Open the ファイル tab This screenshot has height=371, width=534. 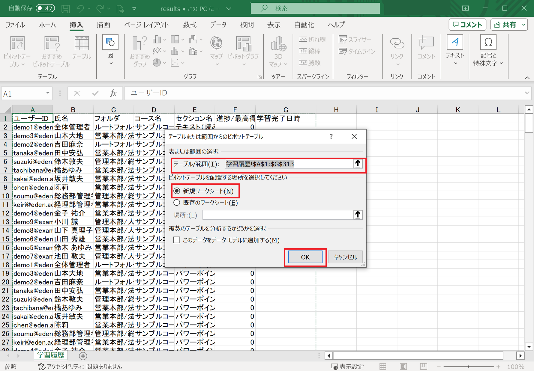[15, 25]
